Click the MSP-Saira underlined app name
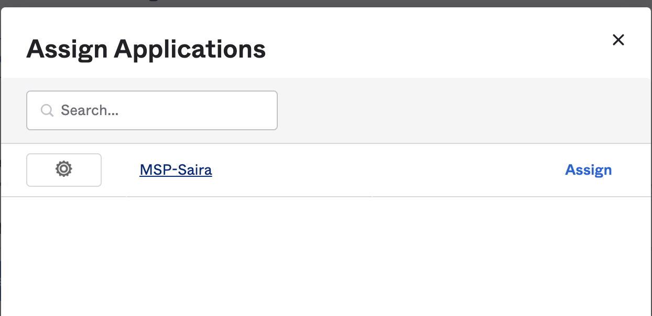The width and height of the screenshot is (652, 316). click(176, 170)
